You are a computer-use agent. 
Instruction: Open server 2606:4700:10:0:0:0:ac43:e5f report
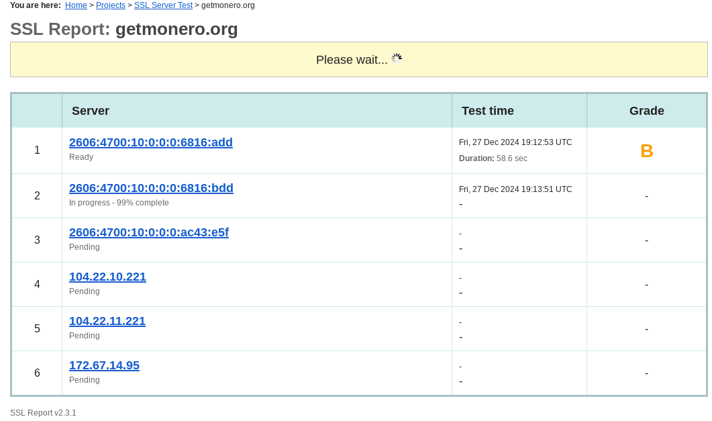click(149, 232)
